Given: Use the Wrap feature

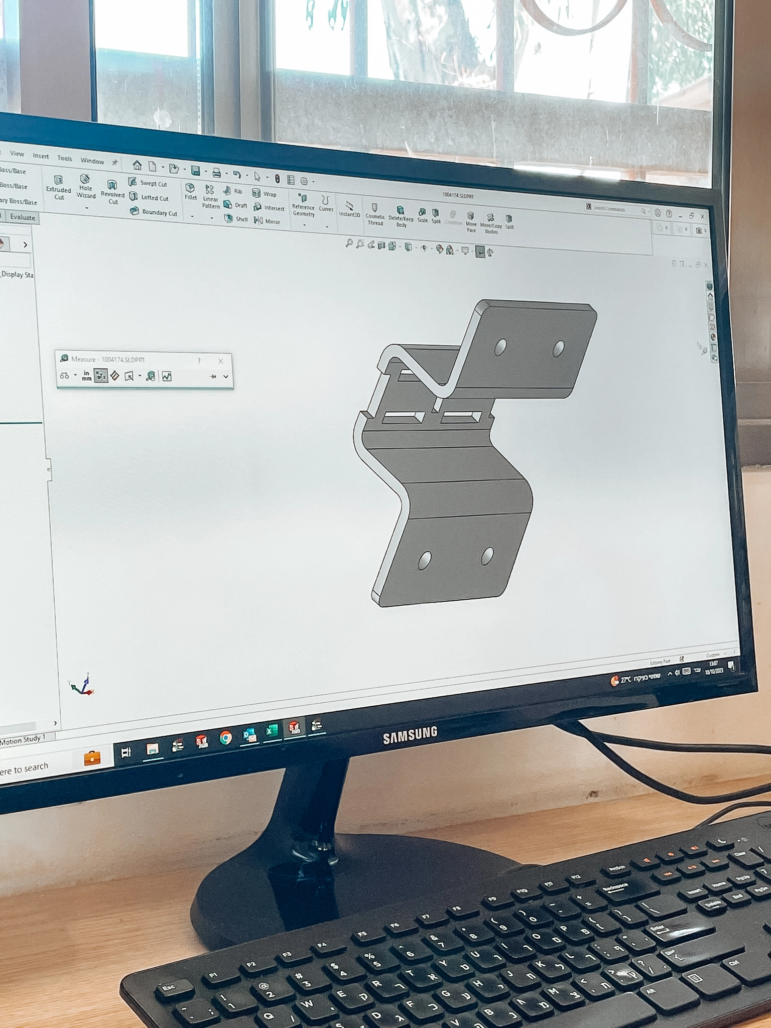Looking at the screenshot, I should point(264,194).
